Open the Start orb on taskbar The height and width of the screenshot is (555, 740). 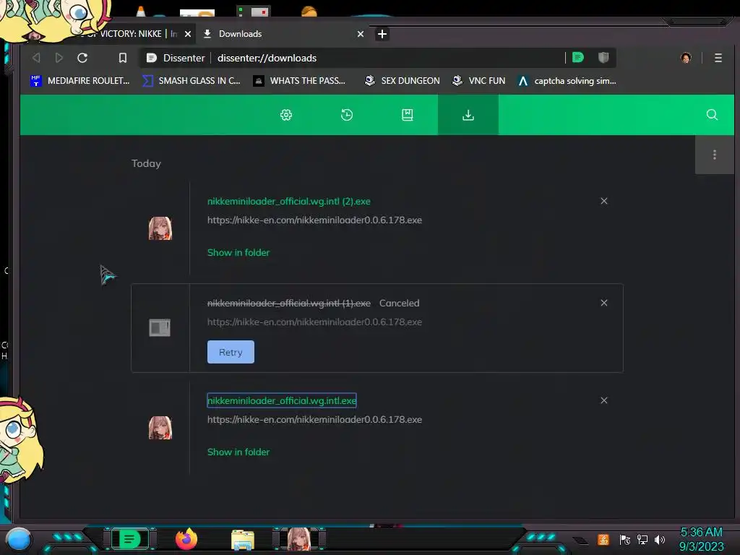(x=18, y=539)
